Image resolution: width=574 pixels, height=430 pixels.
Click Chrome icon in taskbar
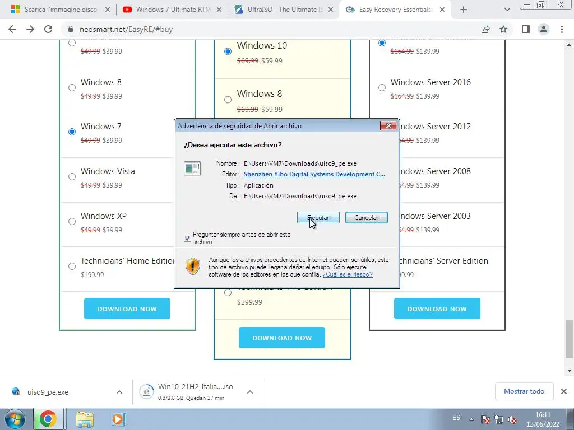pos(49,419)
